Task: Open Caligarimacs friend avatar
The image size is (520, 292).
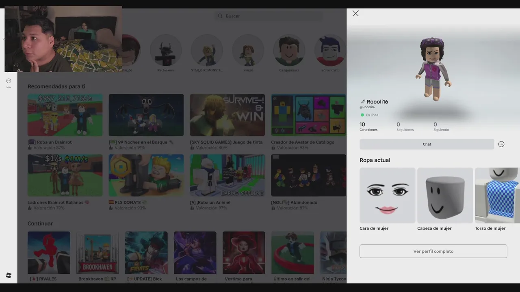Action: coord(289,51)
